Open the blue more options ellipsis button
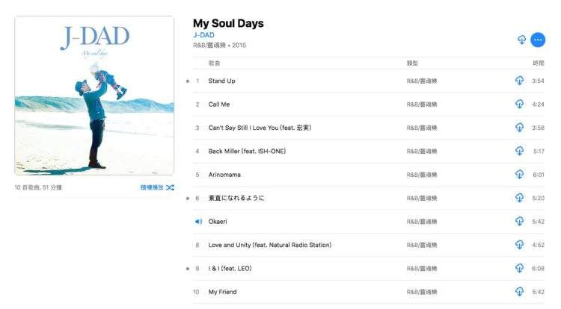The width and height of the screenshot is (561, 309). [x=538, y=40]
